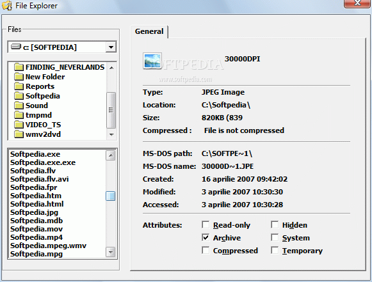Screen dimensions: 372x282
Task: Select Softpedia.flv.avi in the file list
Action: [x=40, y=179]
